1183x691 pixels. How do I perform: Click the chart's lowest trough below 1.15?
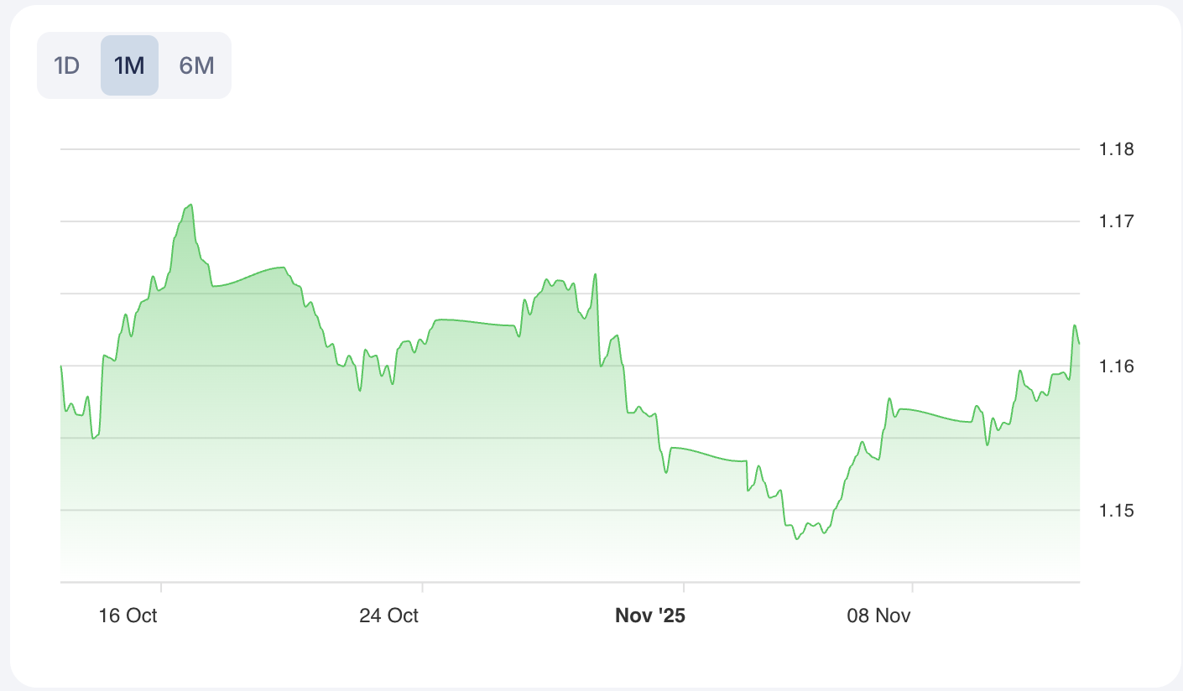pos(796,538)
